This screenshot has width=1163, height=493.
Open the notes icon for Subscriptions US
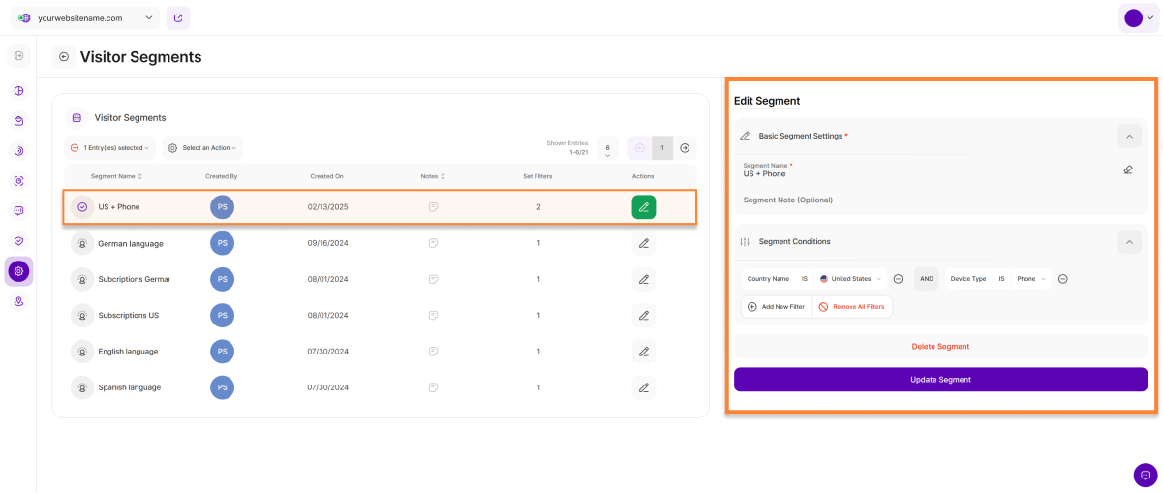pos(433,316)
